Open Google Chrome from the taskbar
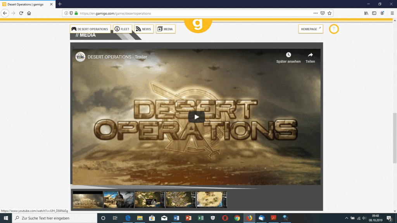This screenshot has width=397, height=223. [x=237, y=218]
